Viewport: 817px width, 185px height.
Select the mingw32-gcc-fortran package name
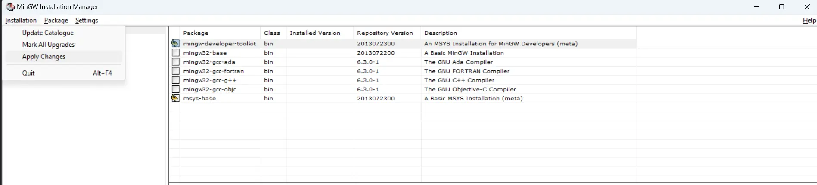pos(213,71)
